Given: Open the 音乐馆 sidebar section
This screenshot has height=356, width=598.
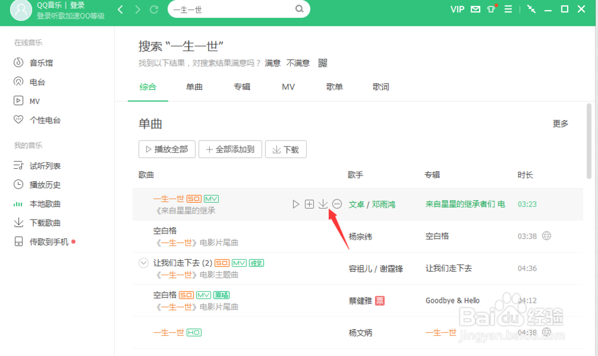Looking at the screenshot, I should [x=33, y=62].
